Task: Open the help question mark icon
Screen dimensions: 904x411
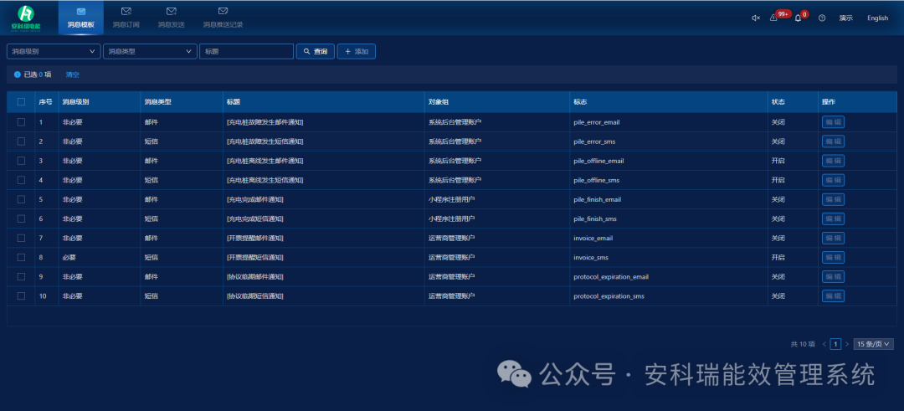Action: [x=822, y=18]
